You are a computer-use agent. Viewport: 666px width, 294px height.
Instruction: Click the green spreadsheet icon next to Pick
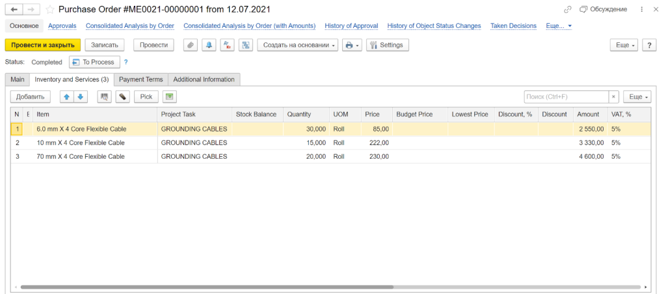point(169,97)
